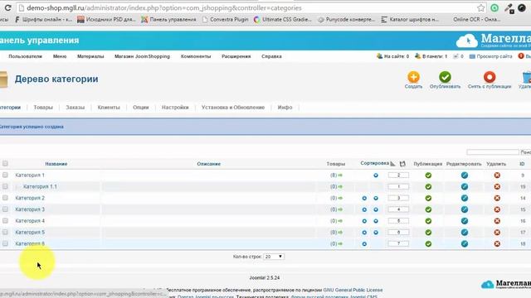Open the Расширения menu
Image resolution: width=531 pixels, height=298 pixels.
coord(236,56)
